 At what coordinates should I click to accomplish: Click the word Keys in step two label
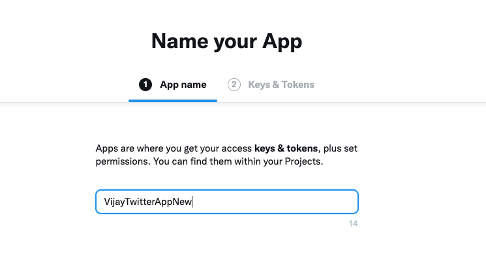tap(259, 85)
